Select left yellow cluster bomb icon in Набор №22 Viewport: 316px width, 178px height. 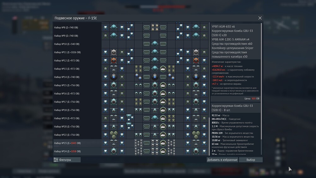[x=114, y=135]
